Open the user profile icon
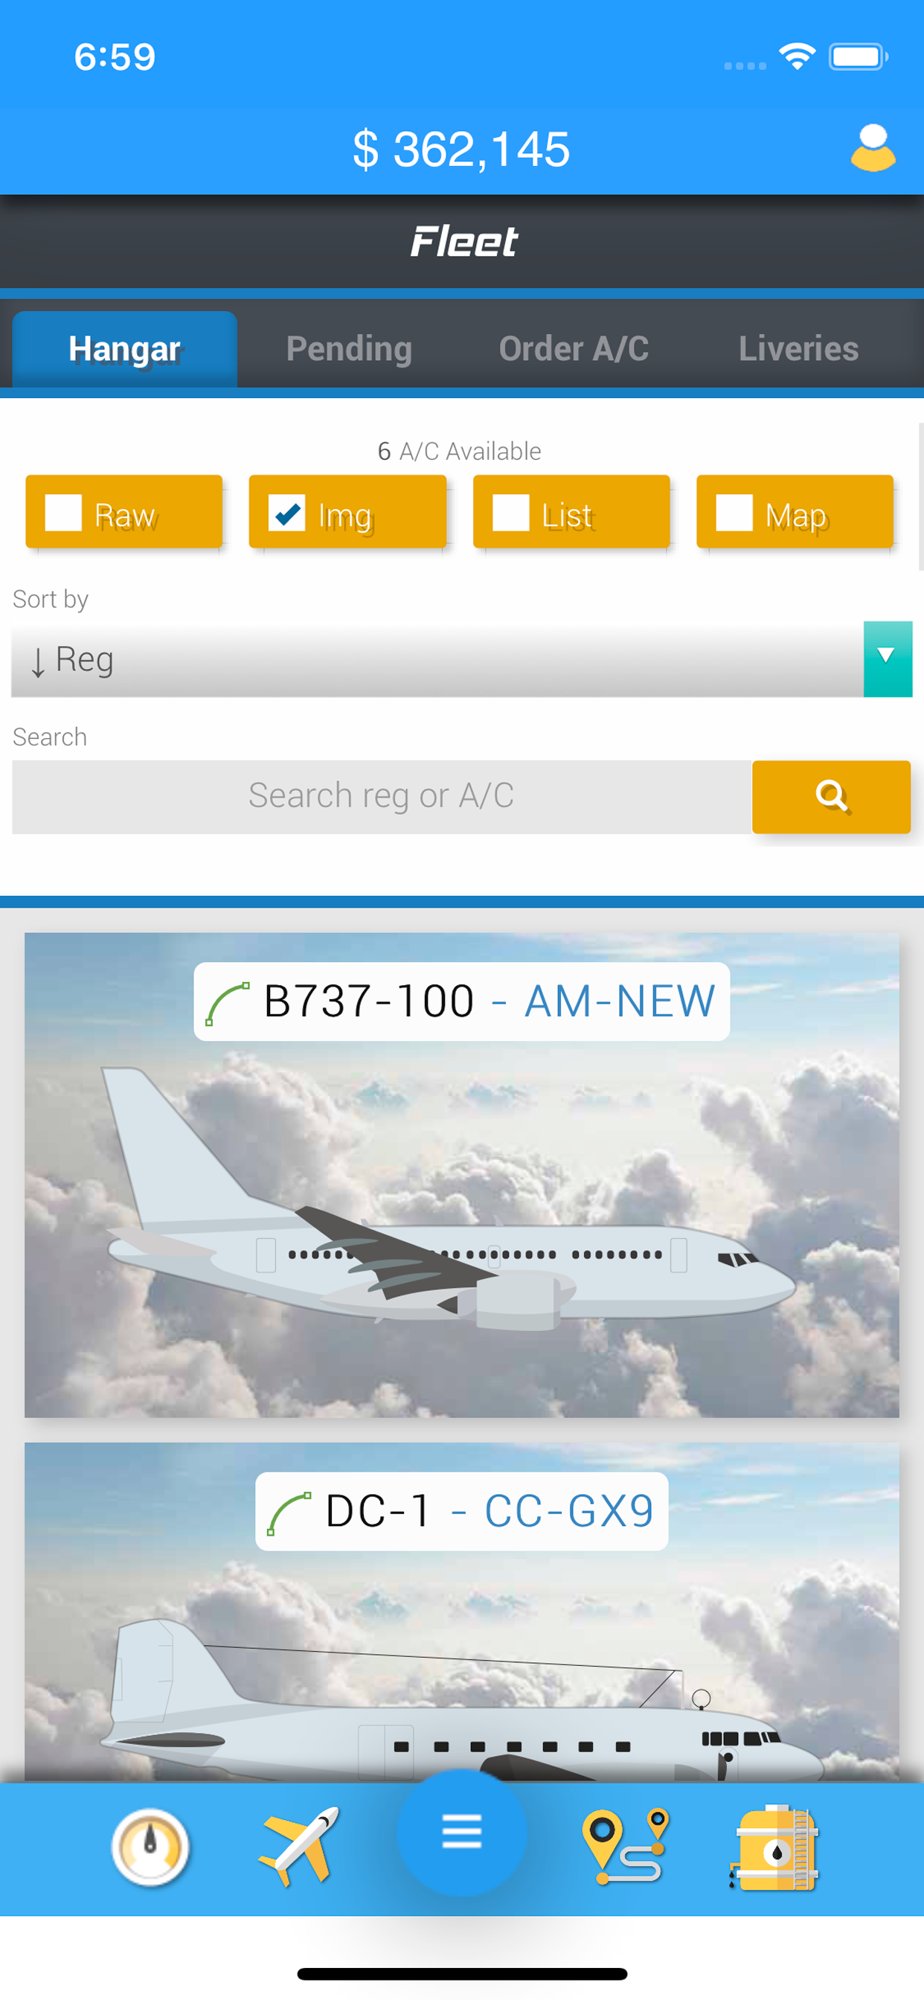924x2000 pixels. (873, 147)
